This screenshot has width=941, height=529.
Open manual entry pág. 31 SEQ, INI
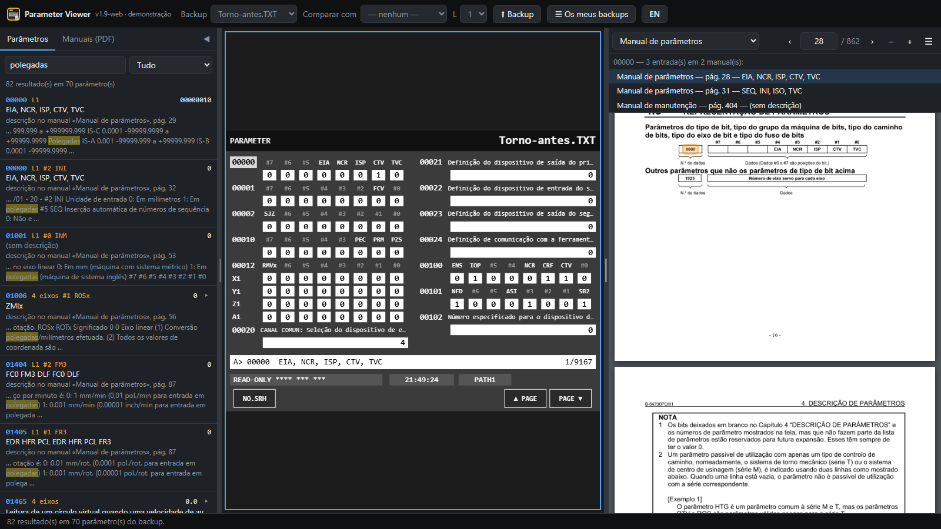coord(775,91)
